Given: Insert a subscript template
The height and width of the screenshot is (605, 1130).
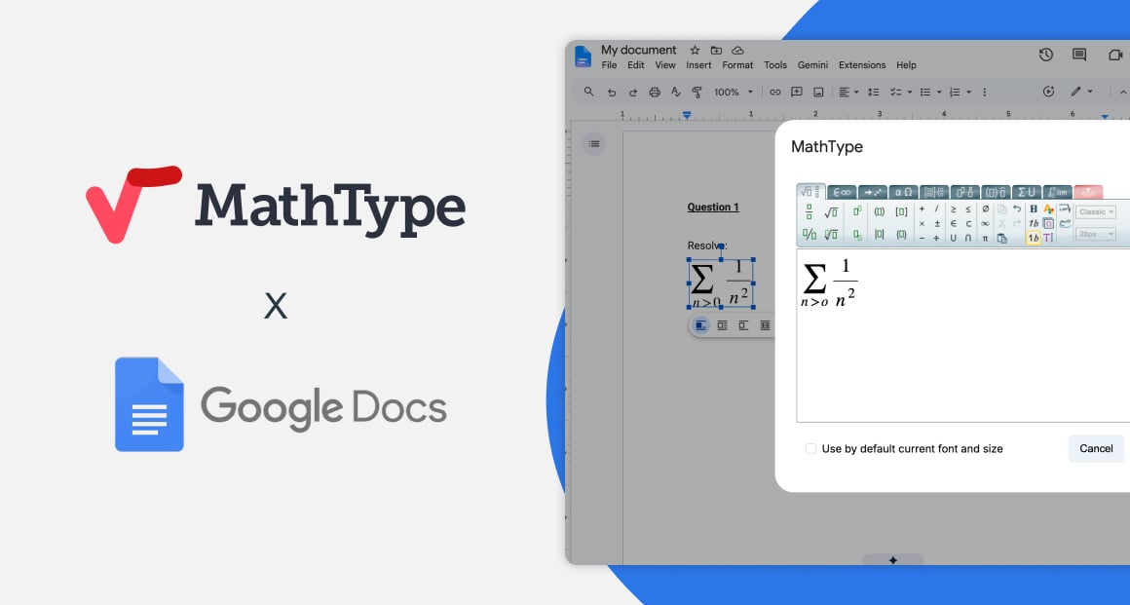Looking at the screenshot, I should (x=857, y=235).
